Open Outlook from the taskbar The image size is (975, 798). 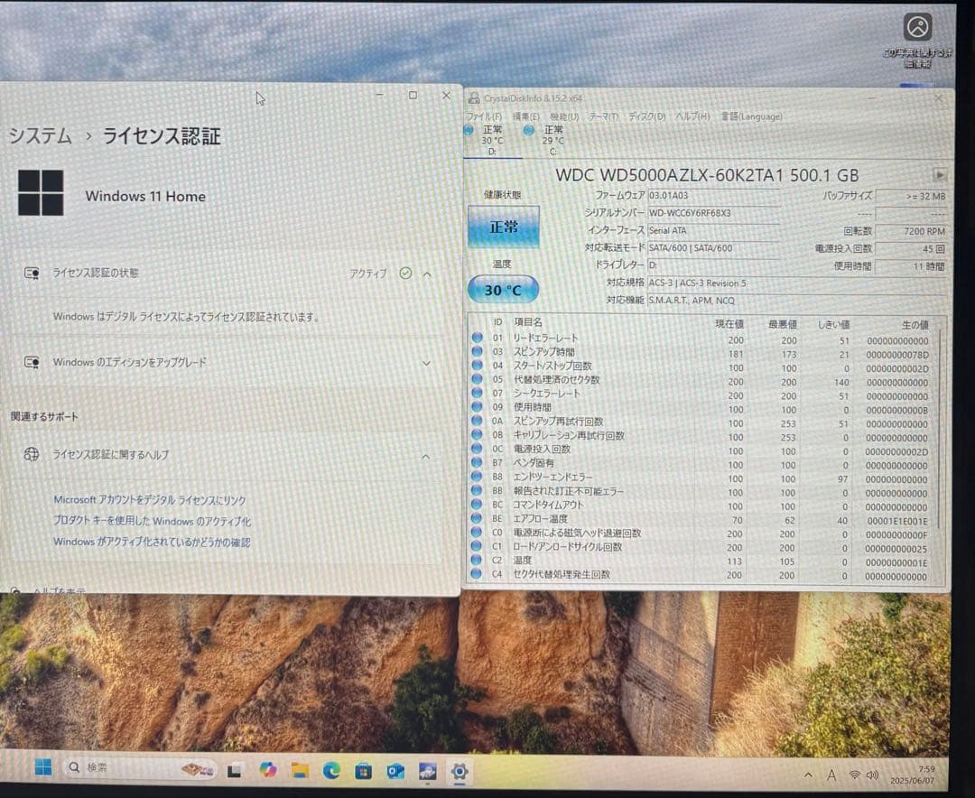[395, 769]
